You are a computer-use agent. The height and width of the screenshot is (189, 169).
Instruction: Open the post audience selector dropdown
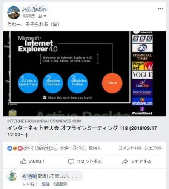click(x=42, y=16)
